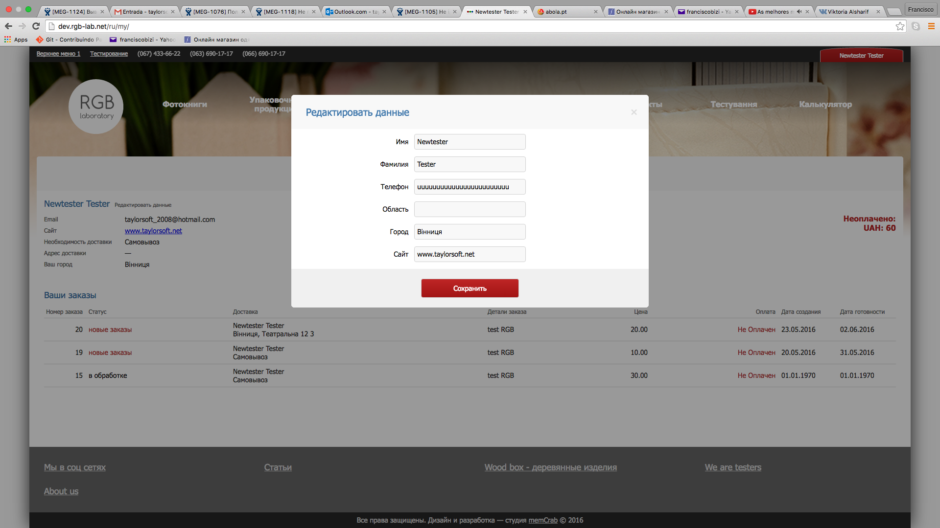The width and height of the screenshot is (940, 528).
Task: Switch to the Outlook.com tab
Action: pos(352,12)
